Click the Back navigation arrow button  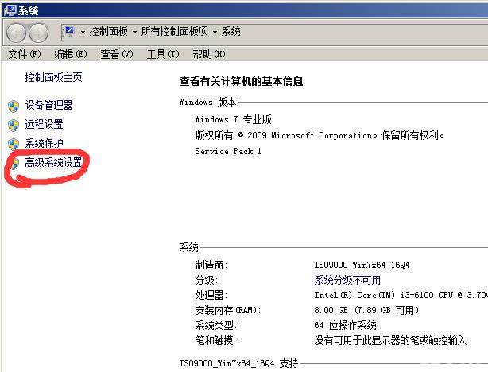click(x=16, y=32)
